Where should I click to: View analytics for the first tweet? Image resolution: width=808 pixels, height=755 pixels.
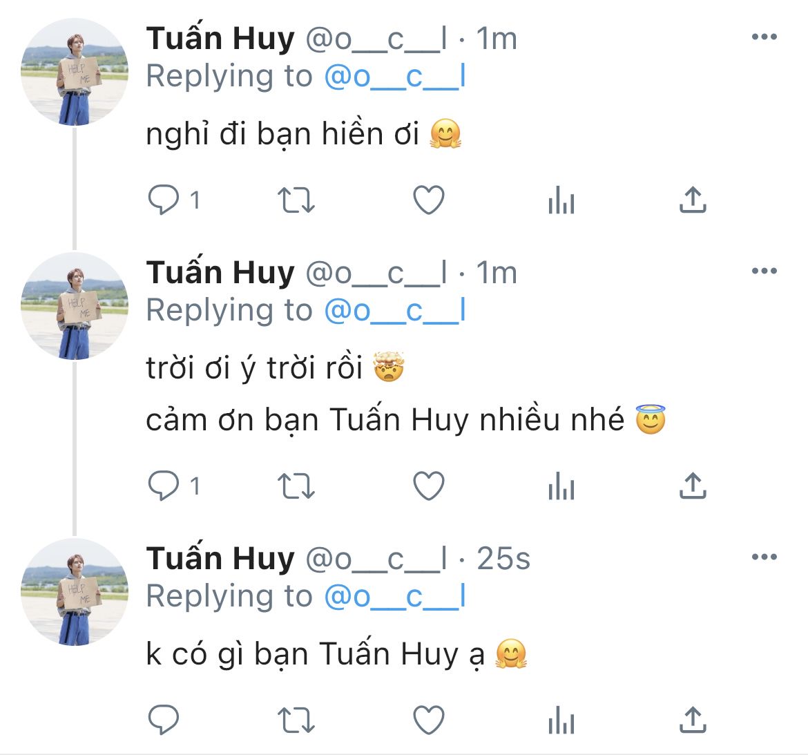pos(561,202)
